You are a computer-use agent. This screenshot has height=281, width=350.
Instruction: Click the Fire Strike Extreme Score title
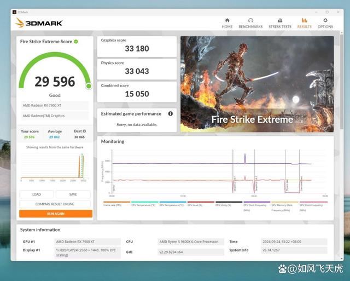46,42
